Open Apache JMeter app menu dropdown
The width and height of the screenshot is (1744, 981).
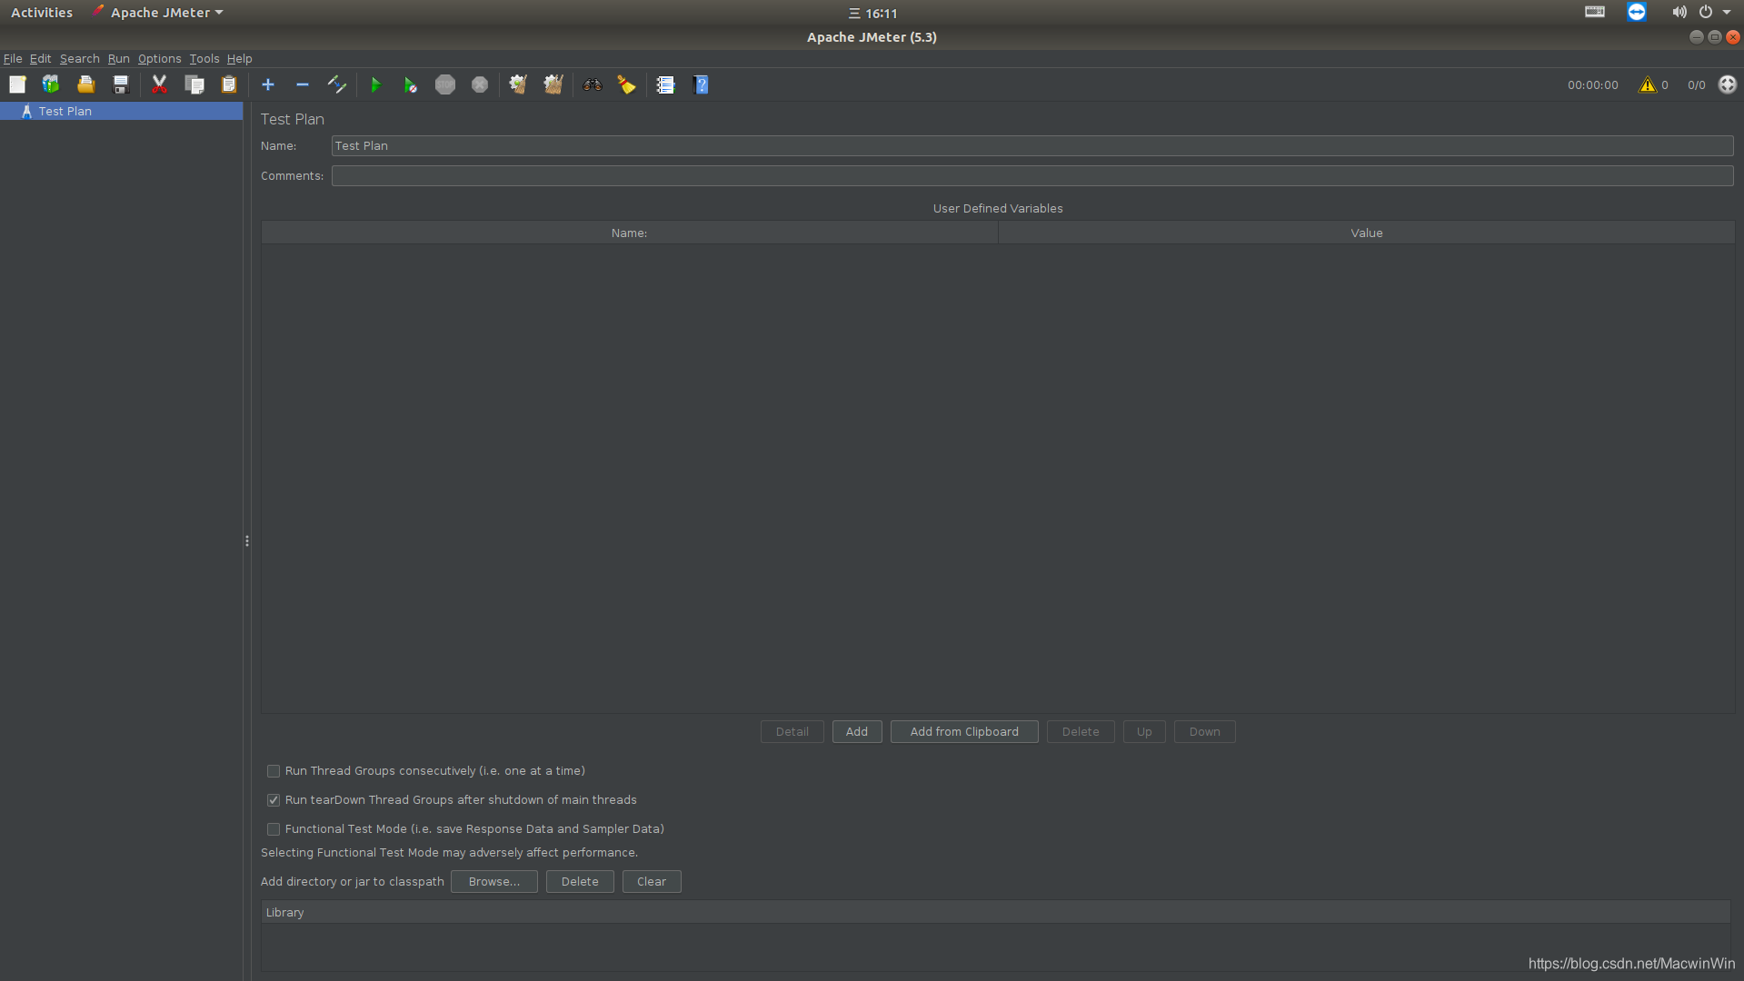tap(158, 13)
